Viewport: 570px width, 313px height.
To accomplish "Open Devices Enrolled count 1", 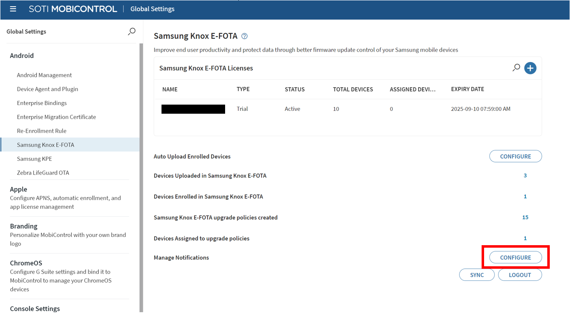I will (x=525, y=196).
